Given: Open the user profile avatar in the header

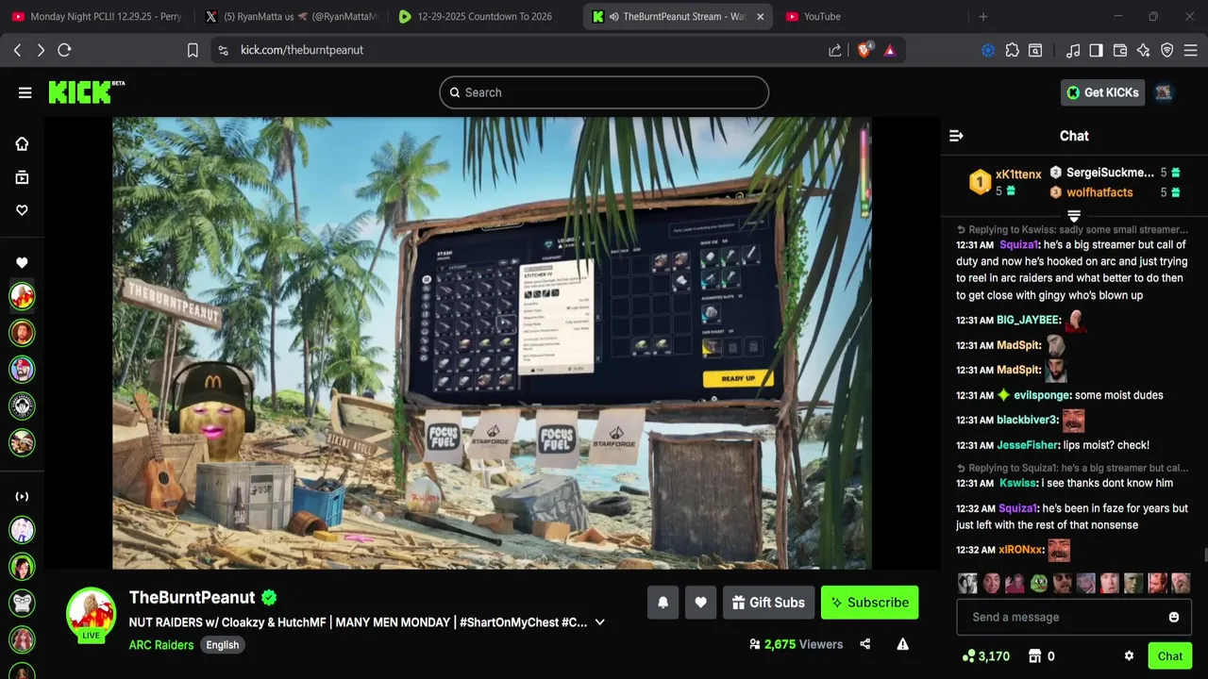Looking at the screenshot, I should tap(1164, 92).
